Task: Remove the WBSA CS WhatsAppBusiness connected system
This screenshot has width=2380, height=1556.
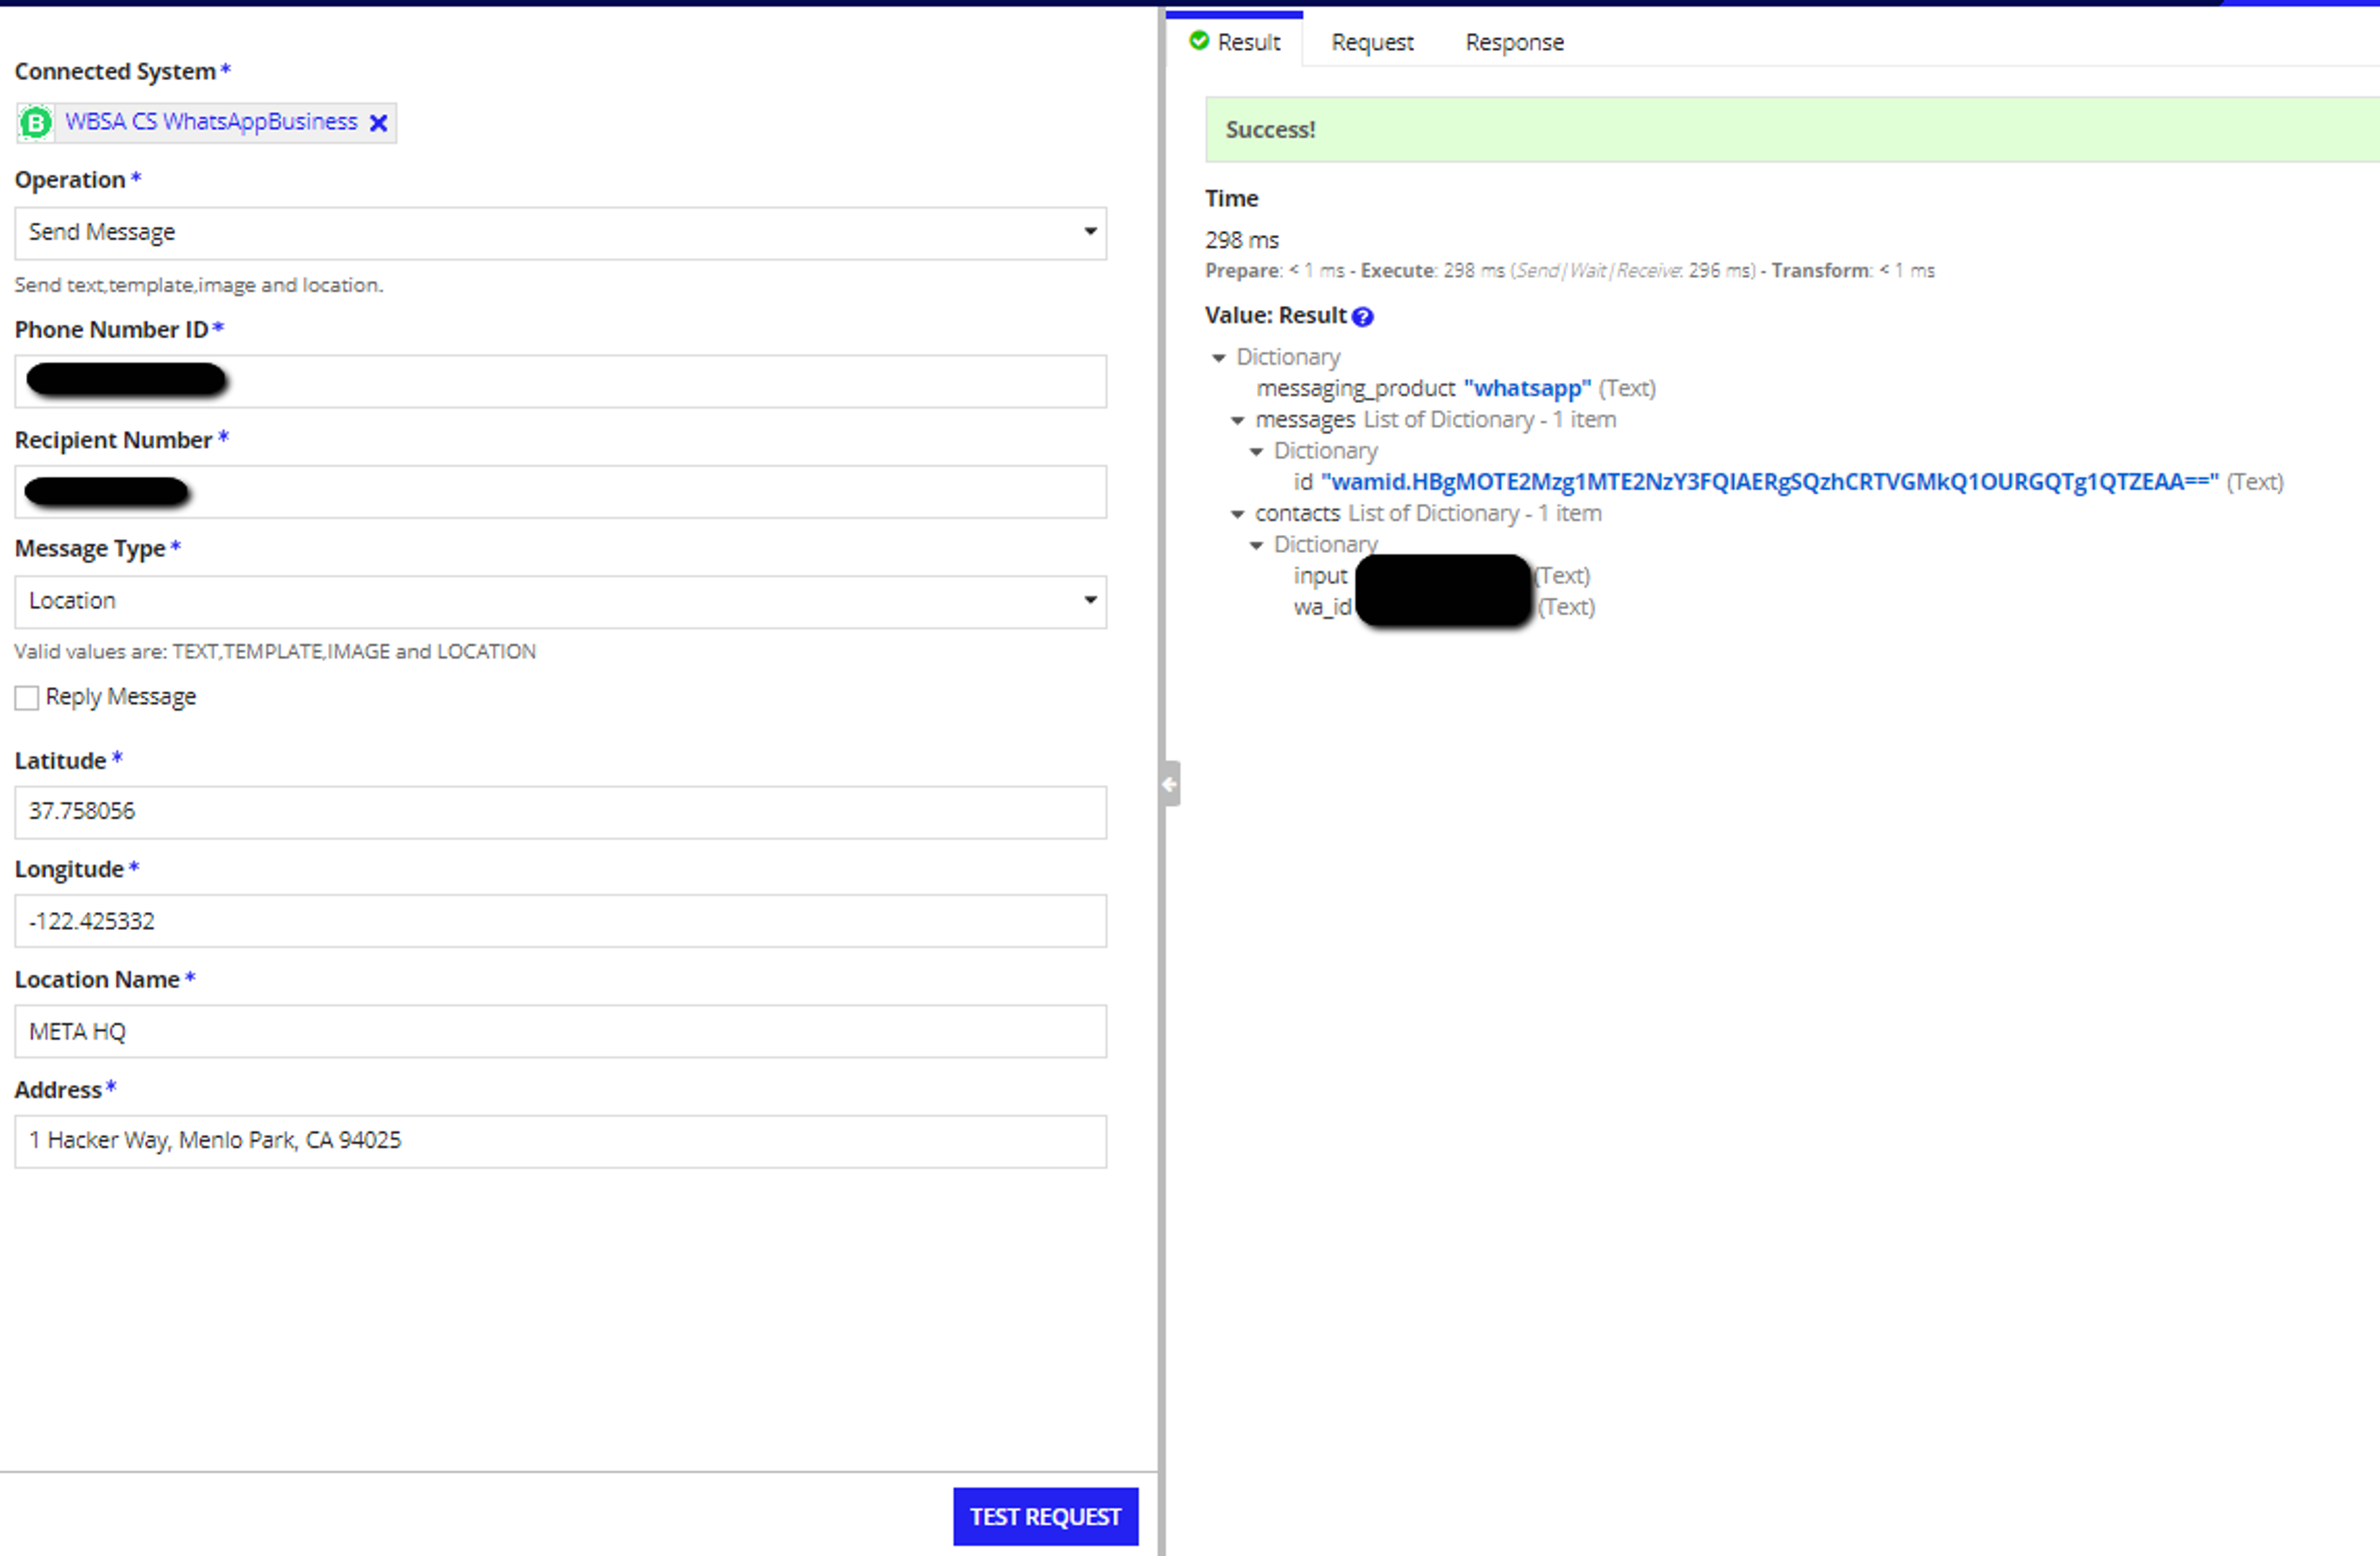Action: tap(379, 123)
